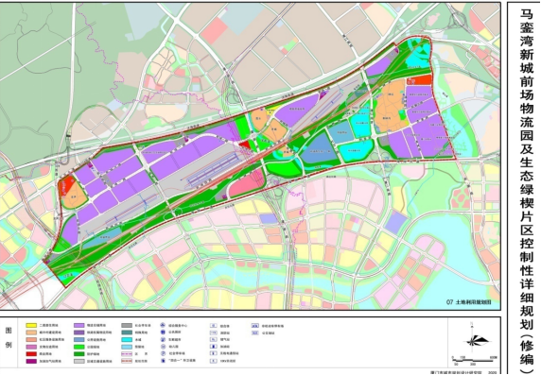Click the lowest blue icon in the round-icon legend column

pyautogui.click(x=163, y=361)
